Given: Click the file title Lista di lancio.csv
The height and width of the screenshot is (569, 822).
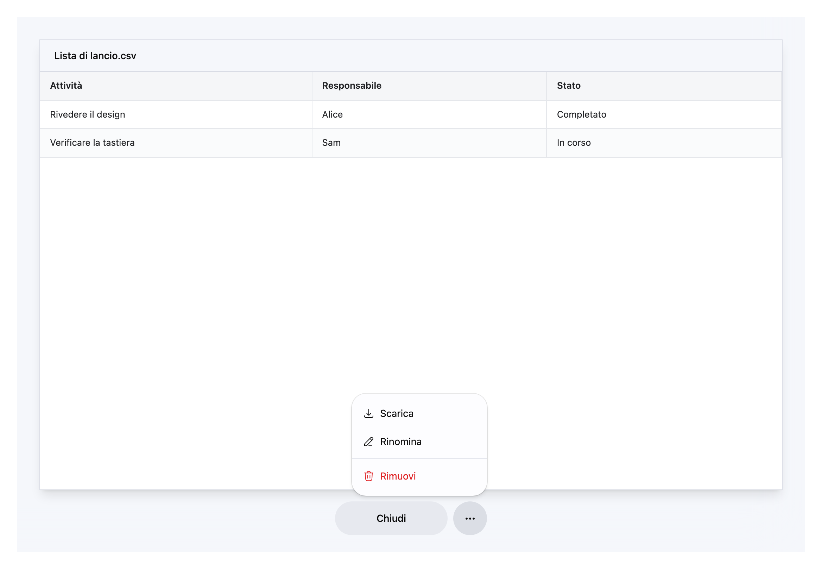Looking at the screenshot, I should point(95,56).
